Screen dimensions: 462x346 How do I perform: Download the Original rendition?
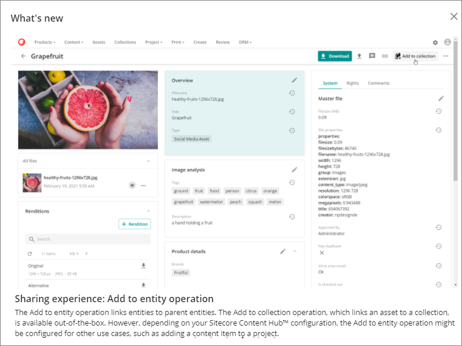(143, 265)
